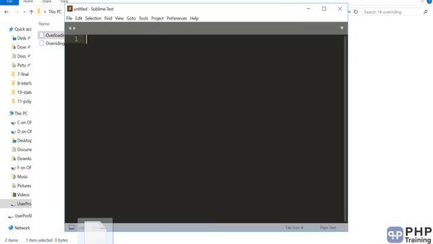
Task: Select the Overriding file in Explorer
Action: coord(52,43)
